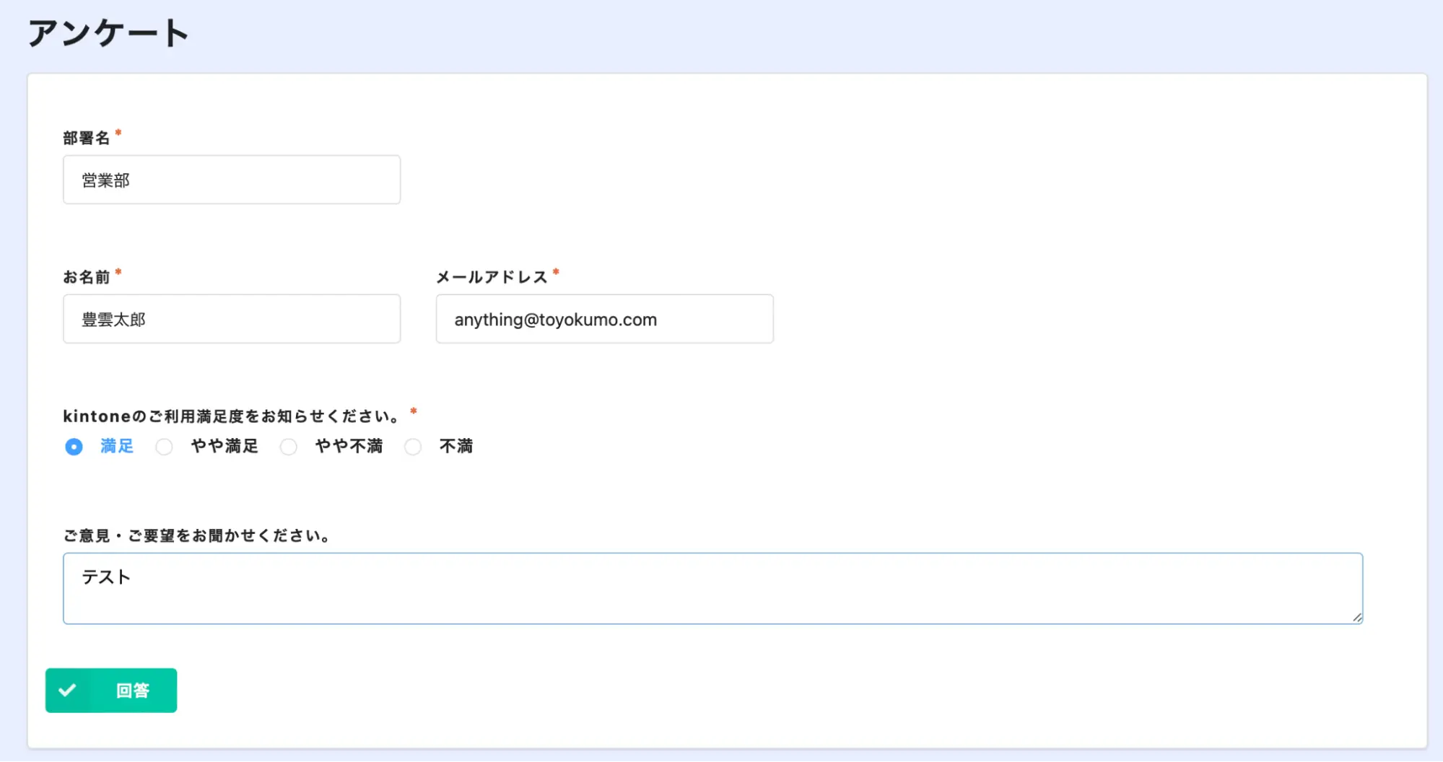Focus the 部署名 input containing 営業部
The height and width of the screenshot is (762, 1443).
click(x=232, y=180)
